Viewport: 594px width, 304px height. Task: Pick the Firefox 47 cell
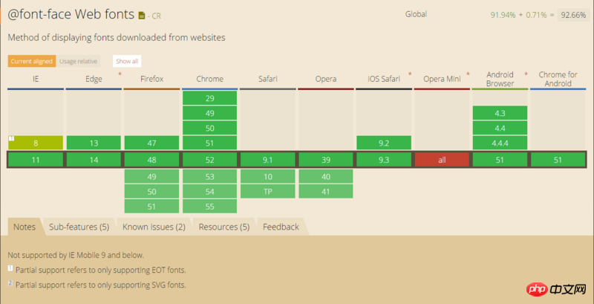tap(152, 143)
